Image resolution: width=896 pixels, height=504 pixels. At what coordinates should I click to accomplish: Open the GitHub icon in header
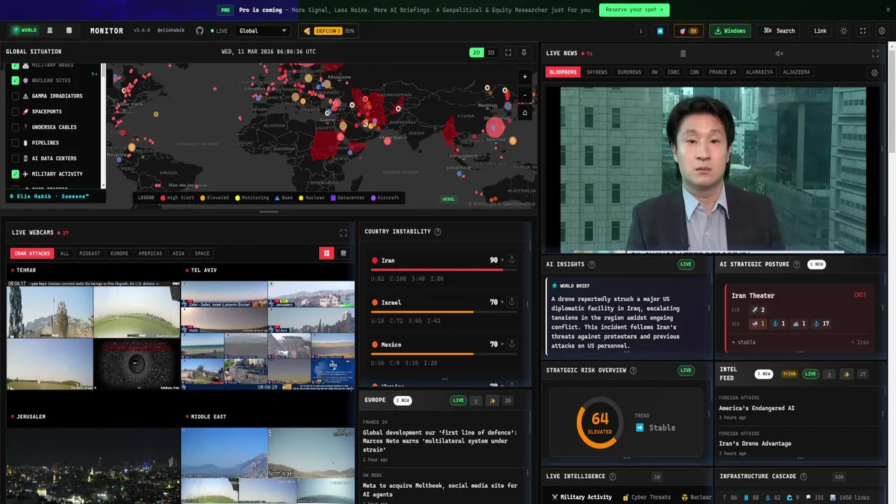click(x=199, y=31)
